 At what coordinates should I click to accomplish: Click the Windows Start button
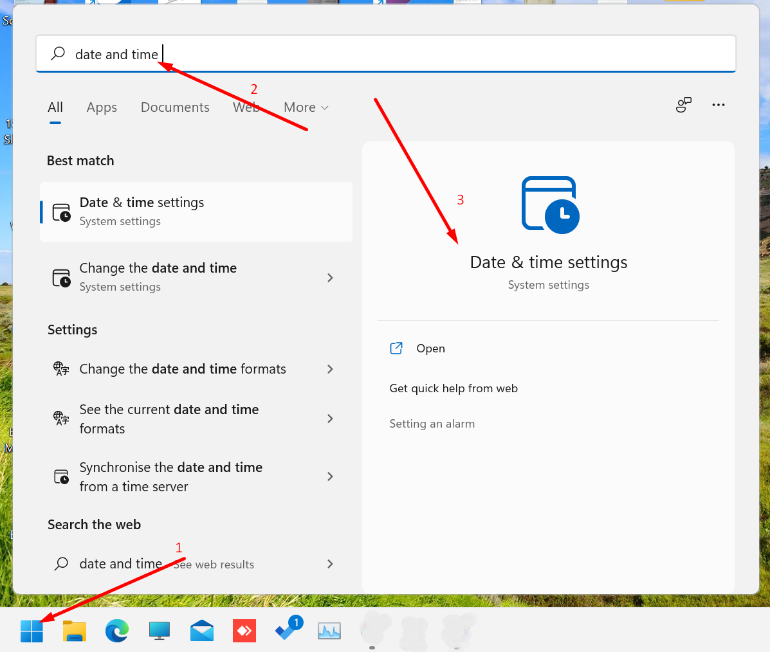point(32,631)
